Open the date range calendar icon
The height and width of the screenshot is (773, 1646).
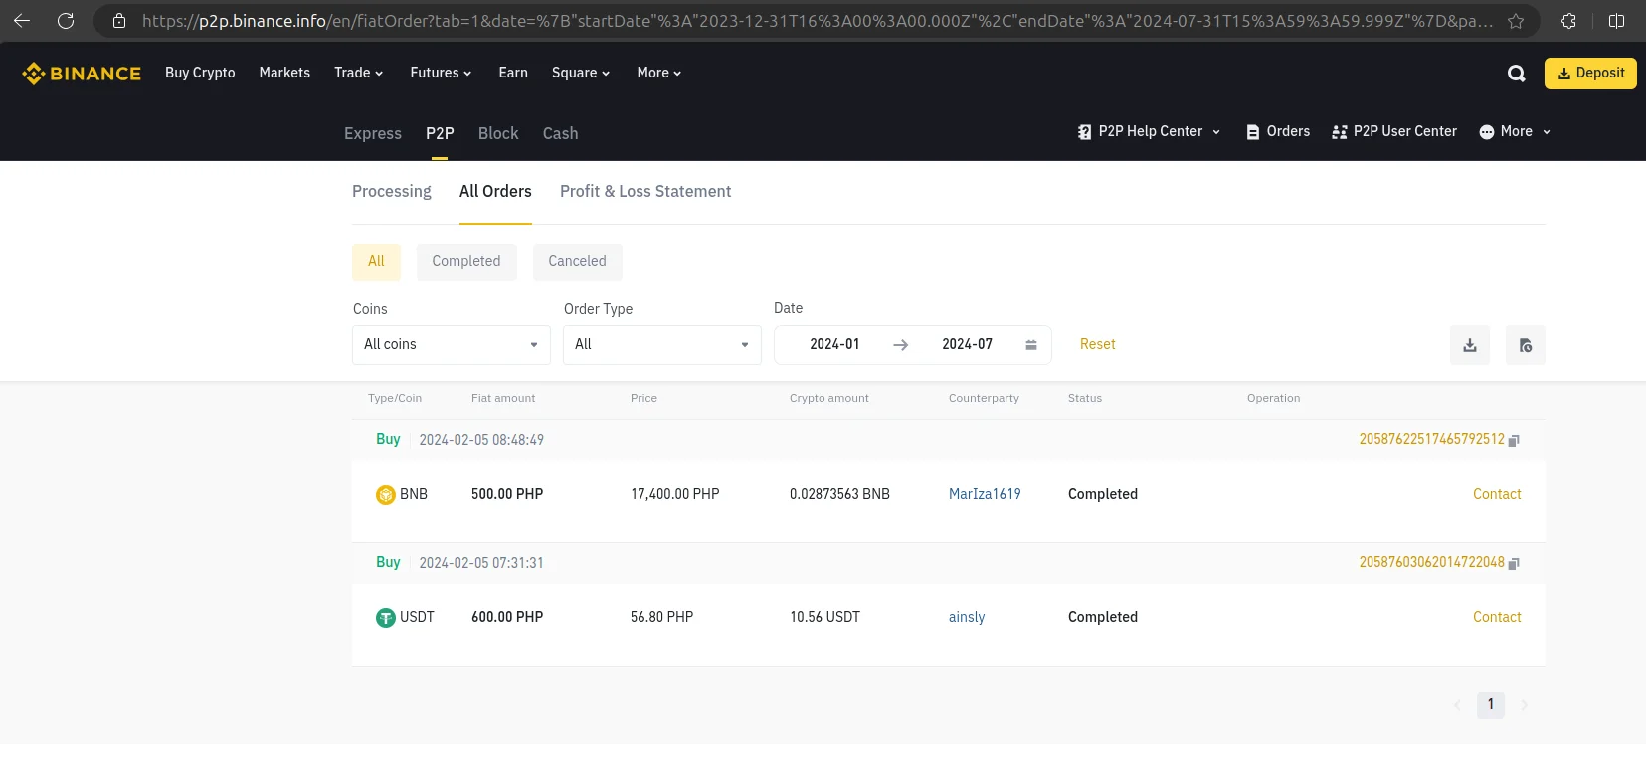(x=1031, y=345)
